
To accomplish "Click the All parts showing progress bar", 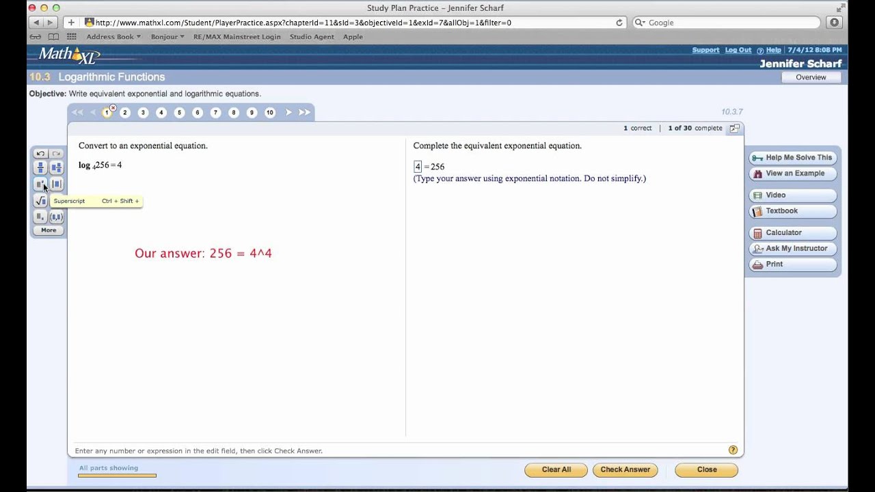I will pyautogui.click(x=117, y=475).
